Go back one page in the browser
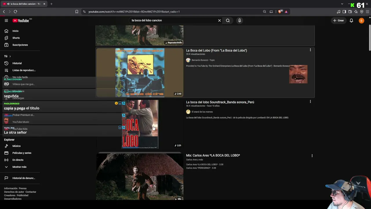The height and width of the screenshot is (209, 371). click(4, 12)
